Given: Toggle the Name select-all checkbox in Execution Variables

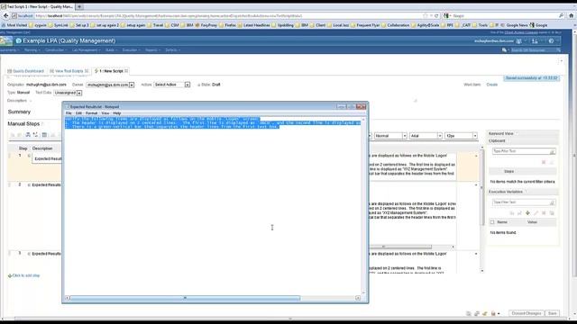Looking at the screenshot, I should point(492,222).
